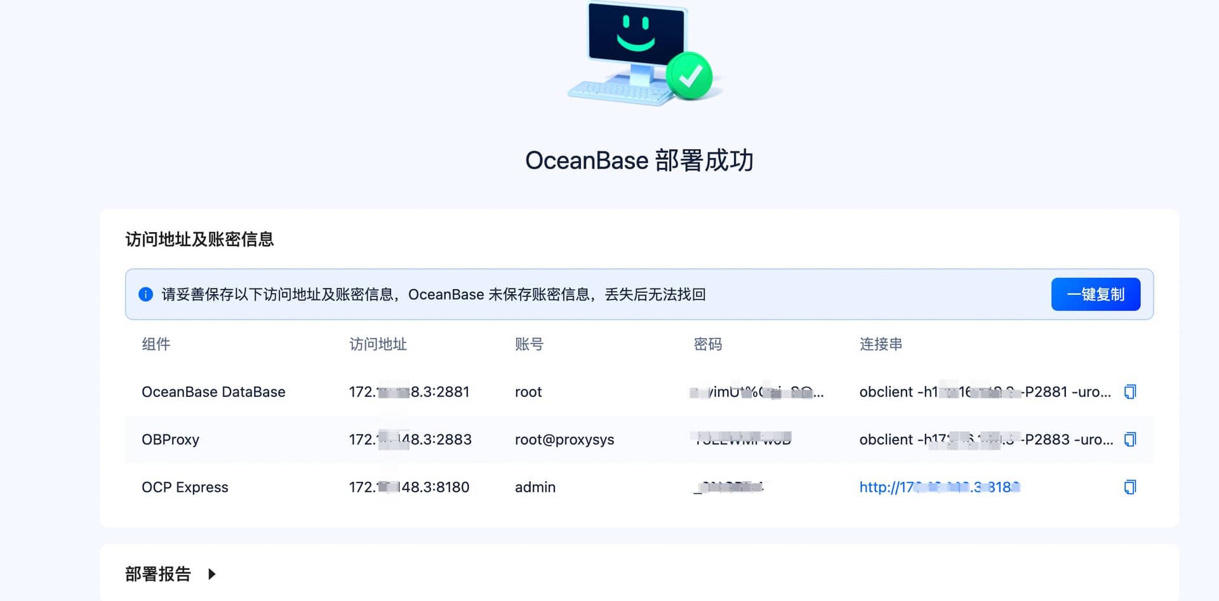
Task: Click the address ending in :2883
Action: pyautogui.click(x=410, y=439)
